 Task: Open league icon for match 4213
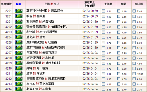tap(19, 84)
